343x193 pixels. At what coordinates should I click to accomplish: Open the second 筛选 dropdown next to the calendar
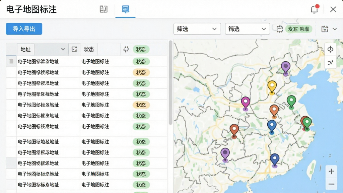pyautogui.click(x=247, y=29)
